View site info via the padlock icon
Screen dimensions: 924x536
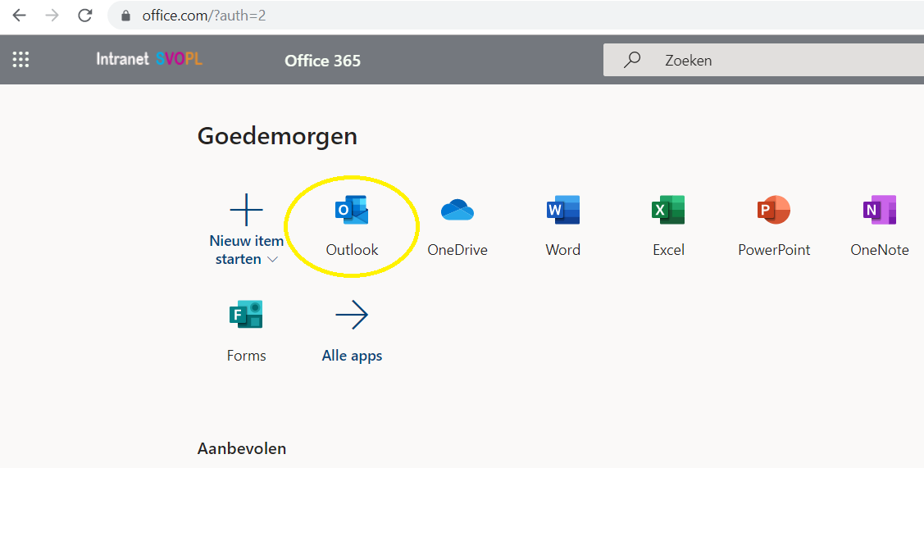tap(125, 16)
